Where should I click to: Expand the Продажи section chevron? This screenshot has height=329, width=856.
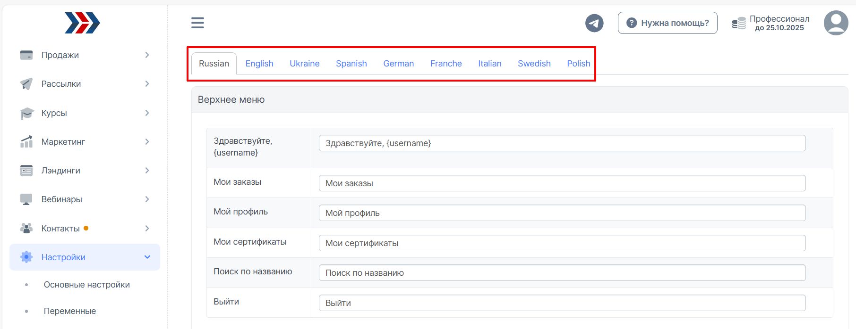coord(147,55)
